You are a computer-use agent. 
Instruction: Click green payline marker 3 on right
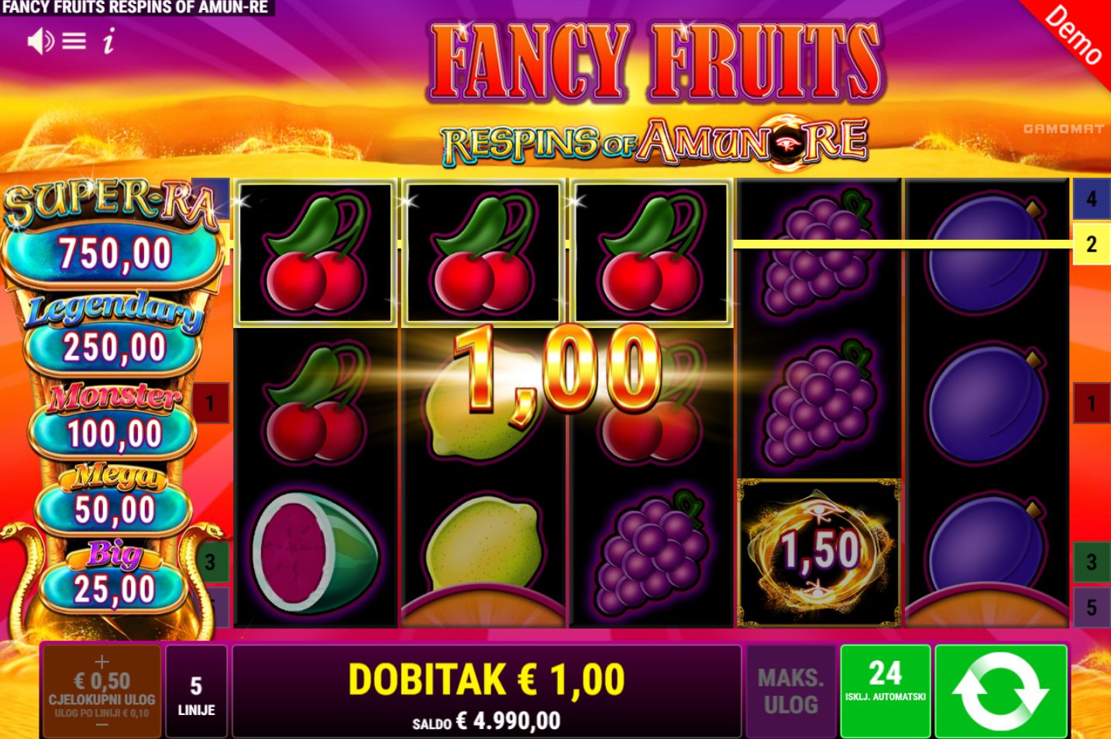point(1091,562)
